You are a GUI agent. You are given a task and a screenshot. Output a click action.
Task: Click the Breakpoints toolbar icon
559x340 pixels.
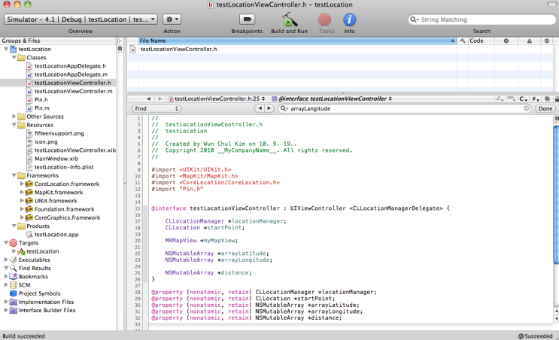point(247,20)
